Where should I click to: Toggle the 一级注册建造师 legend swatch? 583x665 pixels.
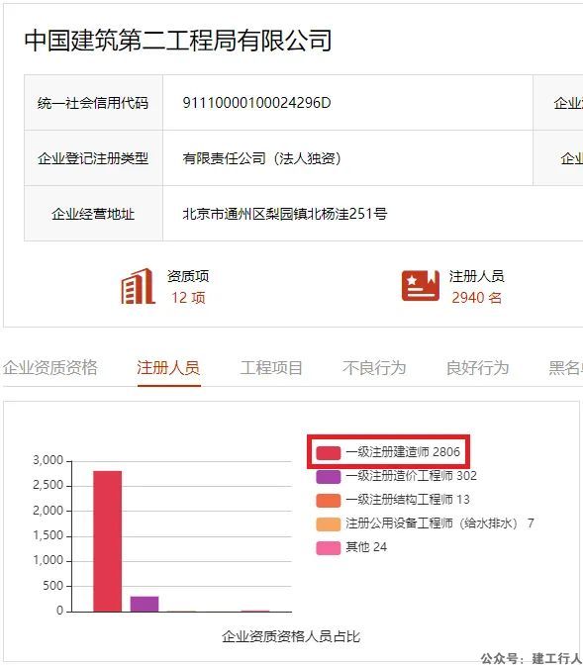click(x=328, y=452)
